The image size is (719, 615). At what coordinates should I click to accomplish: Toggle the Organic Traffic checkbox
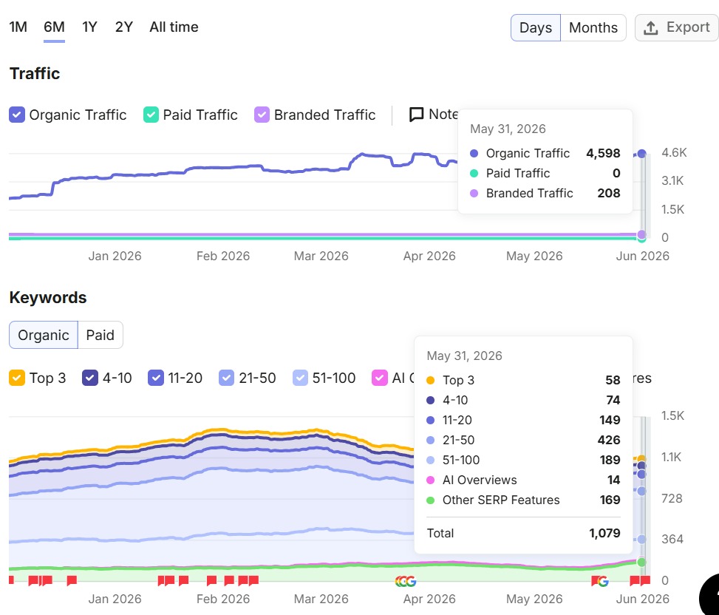(17, 115)
